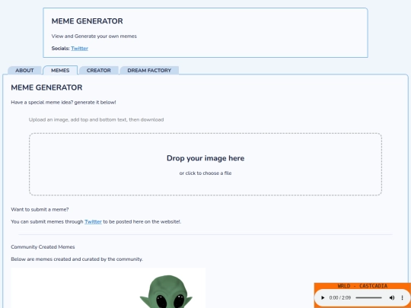
Task: Open audio player more options menu
Action: click(402, 298)
